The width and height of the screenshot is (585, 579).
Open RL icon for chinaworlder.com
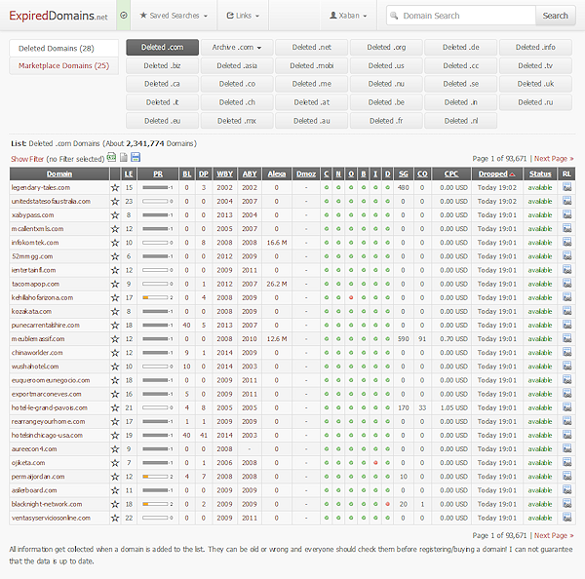(566, 353)
